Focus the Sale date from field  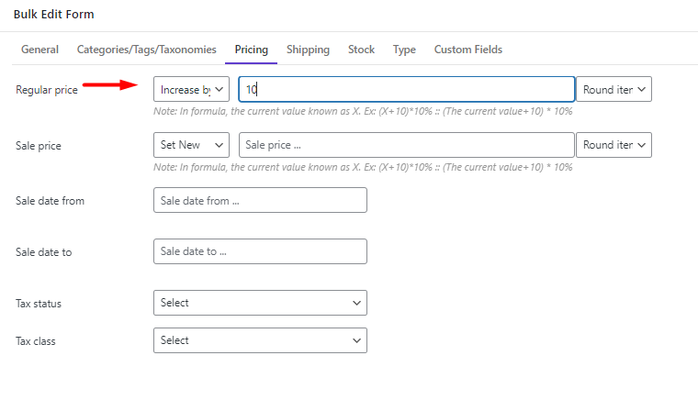(261, 200)
